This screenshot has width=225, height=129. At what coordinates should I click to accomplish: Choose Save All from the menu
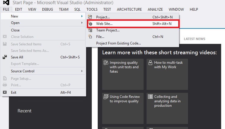click(43, 57)
